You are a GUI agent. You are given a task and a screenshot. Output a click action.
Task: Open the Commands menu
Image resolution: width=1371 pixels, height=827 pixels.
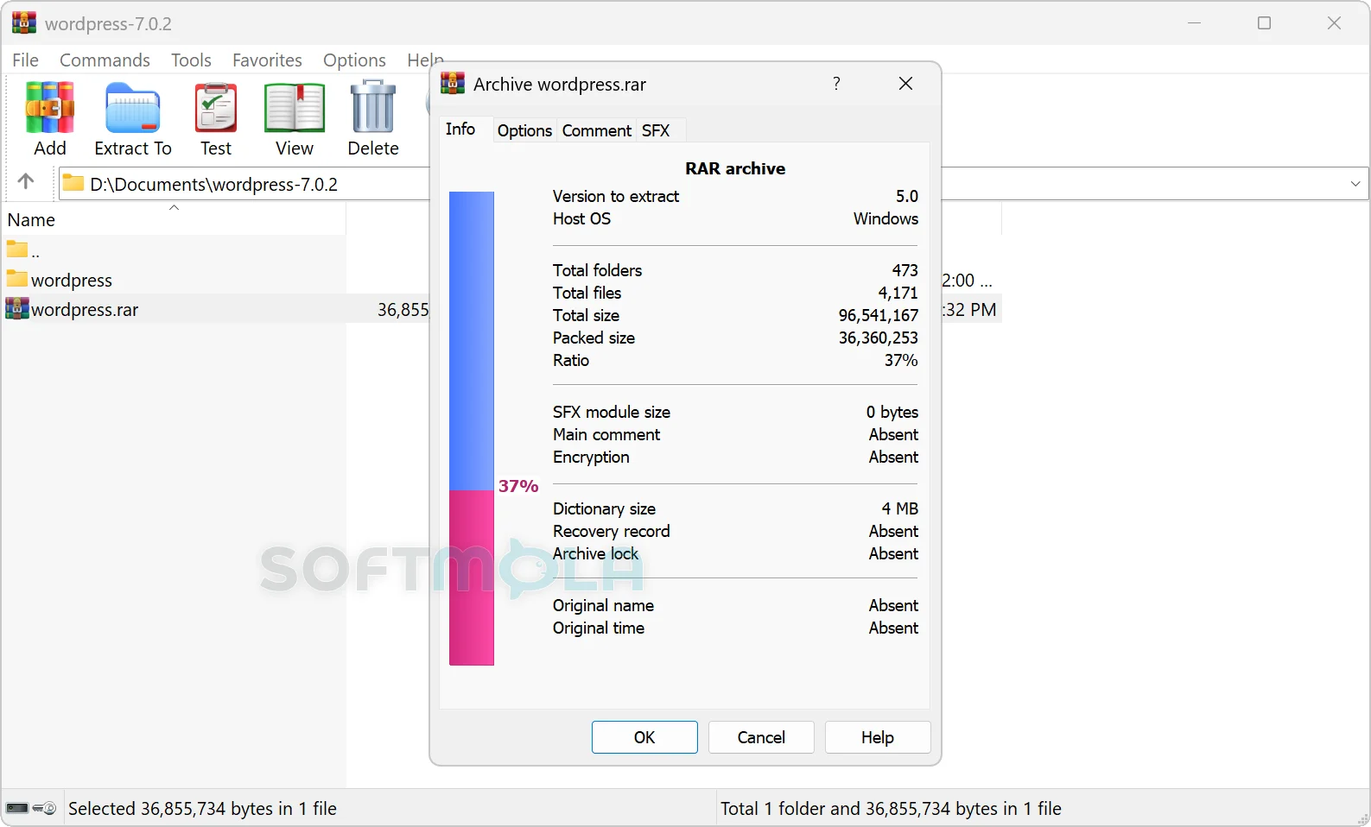105,60
